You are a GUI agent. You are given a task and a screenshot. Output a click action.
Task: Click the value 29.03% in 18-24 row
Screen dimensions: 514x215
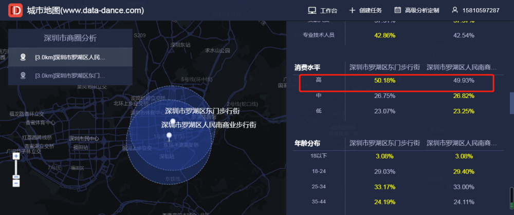click(384, 171)
